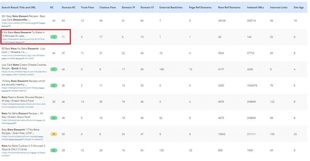Viewport: 310px width, 161px height.
Task: Sort by the Trust Flow column header
Action: pyautogui.click(x=87, y=7)
